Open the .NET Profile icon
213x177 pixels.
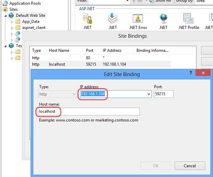point(188,18)
